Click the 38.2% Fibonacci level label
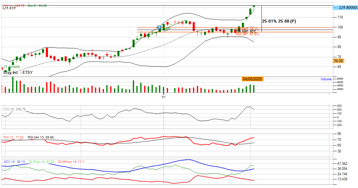Viewport: 358px width, 188px height. 254,29
